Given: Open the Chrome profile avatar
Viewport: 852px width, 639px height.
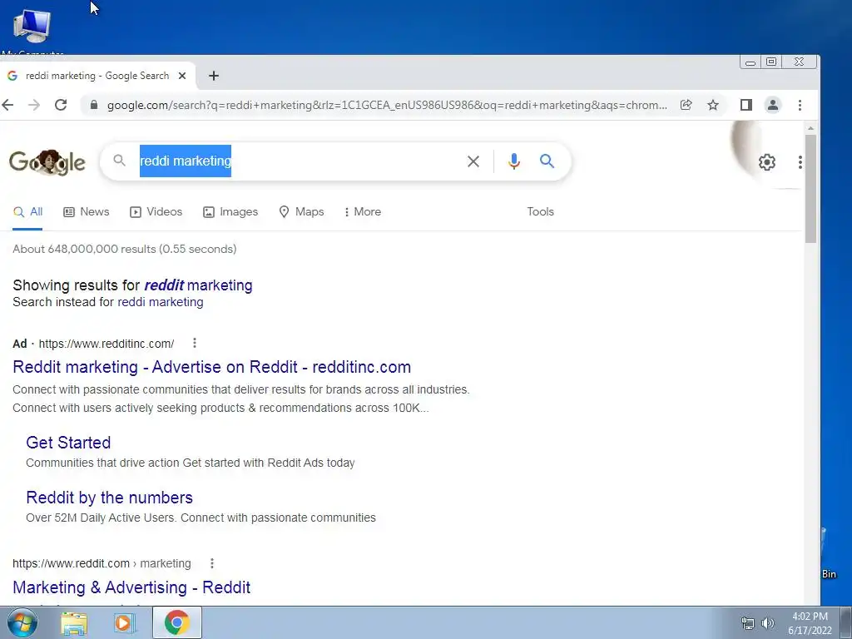Looking at the screenshot, I should tap(773, 105).
